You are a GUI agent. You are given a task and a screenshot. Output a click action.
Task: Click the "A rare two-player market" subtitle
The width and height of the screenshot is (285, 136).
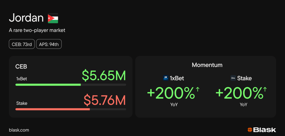(37, 30)
